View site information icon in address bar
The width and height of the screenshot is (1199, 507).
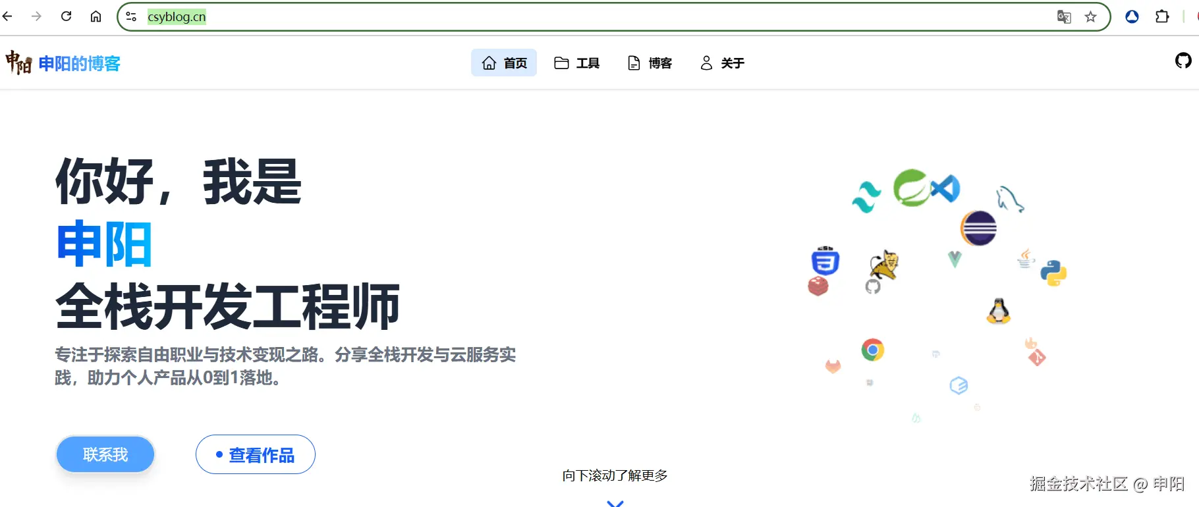pos(131,16)
